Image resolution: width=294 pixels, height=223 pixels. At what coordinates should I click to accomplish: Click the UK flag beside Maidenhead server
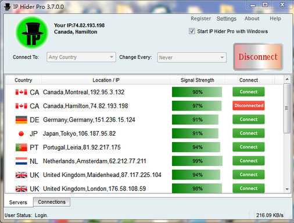pyautogui.click(x=21, y=175)
